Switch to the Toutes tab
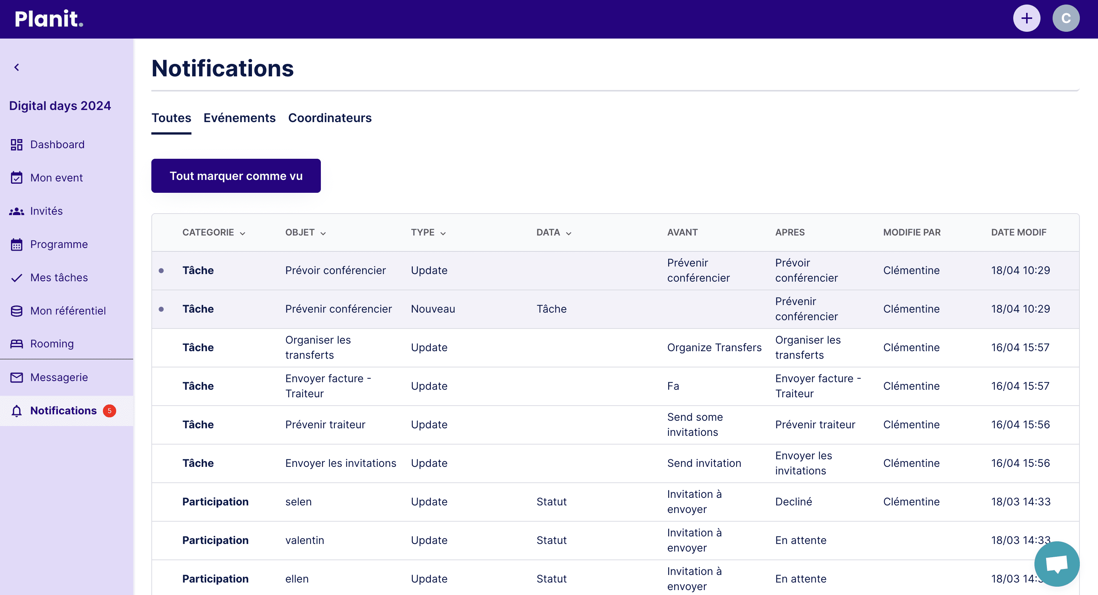This screenshot has height=595, width=1098. click(171, 118)
